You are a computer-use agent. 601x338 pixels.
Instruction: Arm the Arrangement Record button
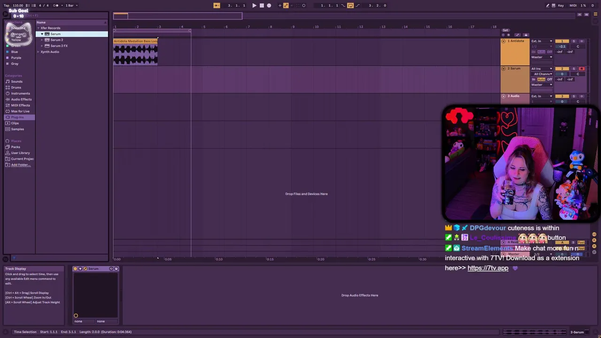[269, 6]
